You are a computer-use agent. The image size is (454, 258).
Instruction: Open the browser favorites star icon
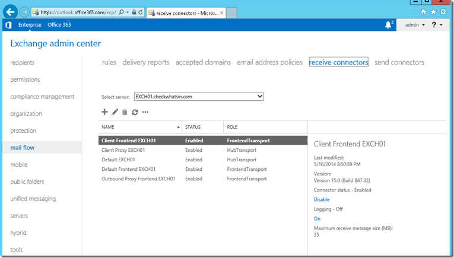point(433,12)
